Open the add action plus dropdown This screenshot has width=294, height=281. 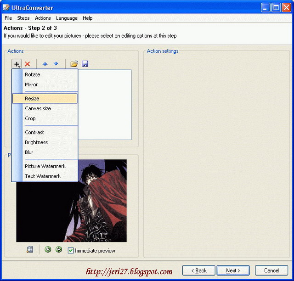pos(17,64)
